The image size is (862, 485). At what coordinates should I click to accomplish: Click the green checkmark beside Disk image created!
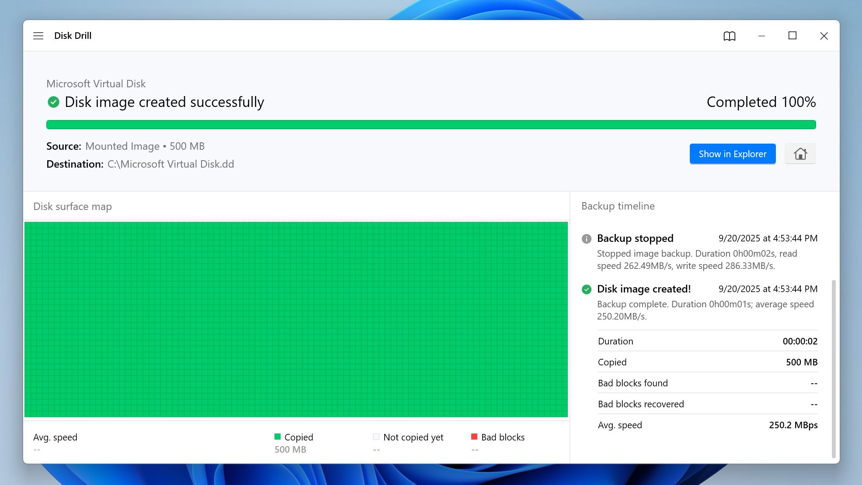point(586,289)
